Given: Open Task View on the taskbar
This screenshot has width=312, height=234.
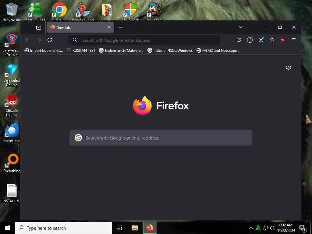Looking at the screenshot, I should [119, 228].
